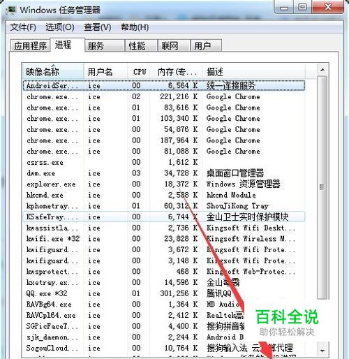The height and width of the screenshot is (359, 349).
Task: Select chrome.exe using 221,216 K
Action: pos(164,96)
